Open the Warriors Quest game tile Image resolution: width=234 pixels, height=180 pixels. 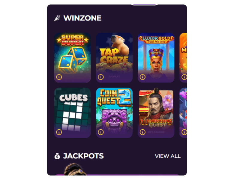pyautogui.click(x=156, y=113)
